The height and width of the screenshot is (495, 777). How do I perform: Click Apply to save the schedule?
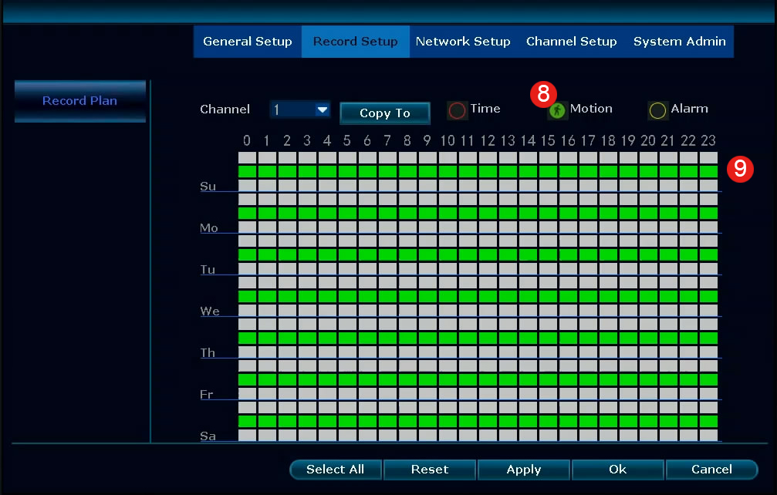click(524, 470)
